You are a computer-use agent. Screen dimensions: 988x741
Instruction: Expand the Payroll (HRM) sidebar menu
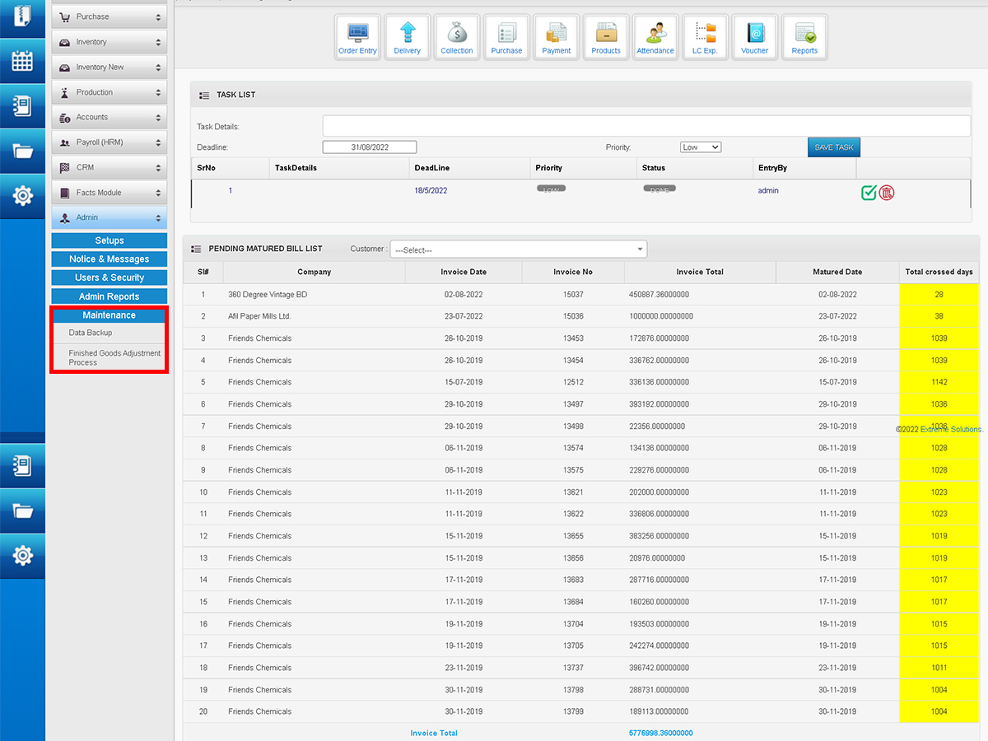point(110,142)
